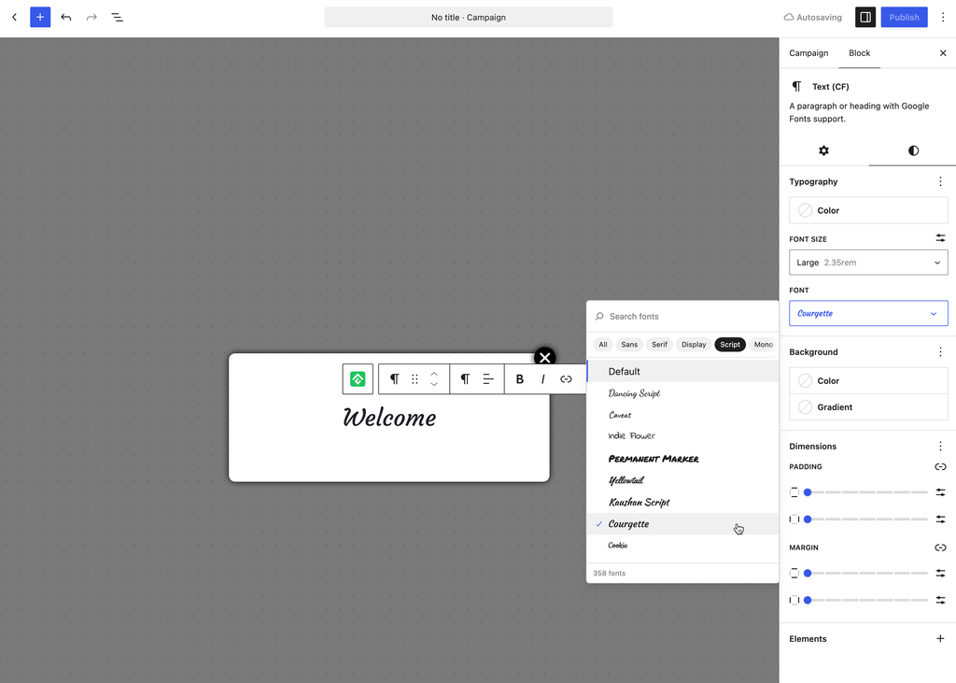Image resolution: width=956 pixels, height=683 pixels.
Task: Choose the Dancing Script font
Action: click(682, 393)
